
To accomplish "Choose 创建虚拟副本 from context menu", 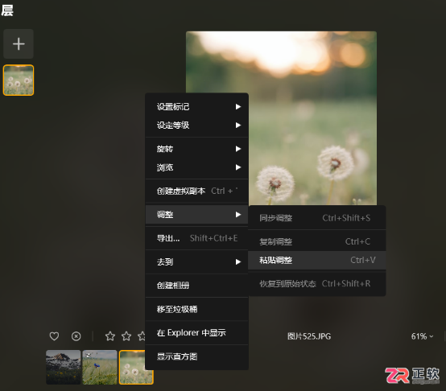I will pos(196,191).
